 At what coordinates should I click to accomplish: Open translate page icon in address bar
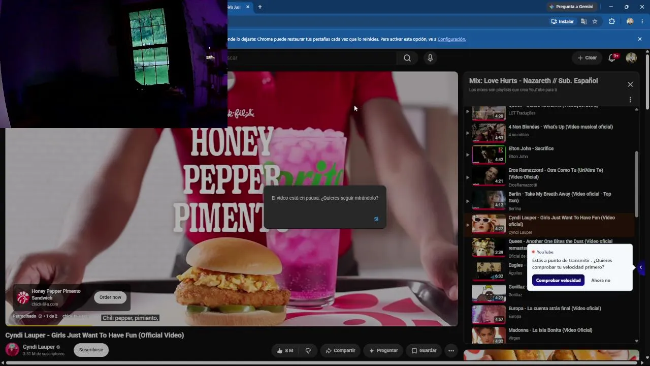584,21
